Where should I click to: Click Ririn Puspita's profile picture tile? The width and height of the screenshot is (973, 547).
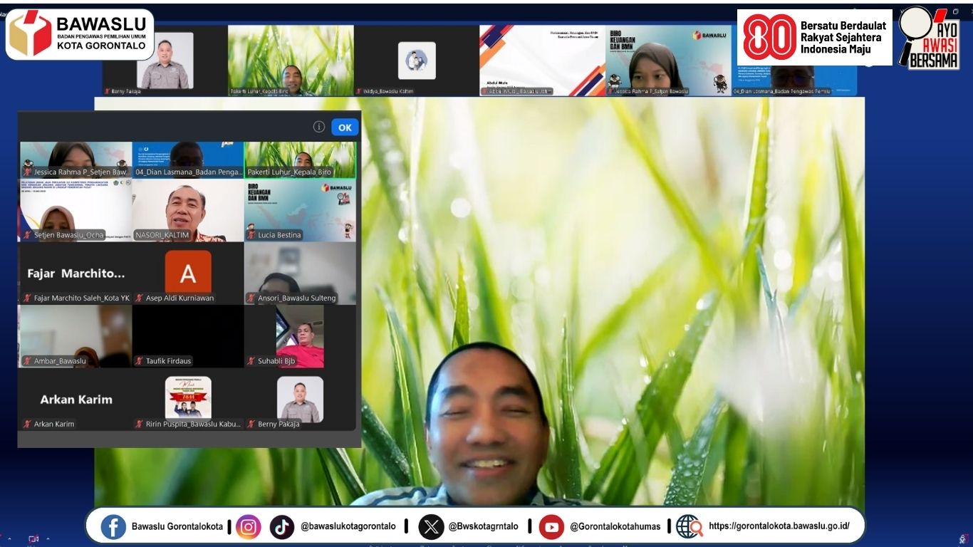[x=188, y=397]
